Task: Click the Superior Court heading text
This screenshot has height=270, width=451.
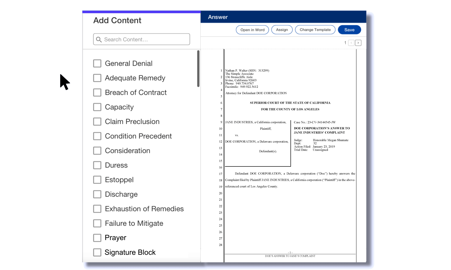Action: click(x=290, y=103)
